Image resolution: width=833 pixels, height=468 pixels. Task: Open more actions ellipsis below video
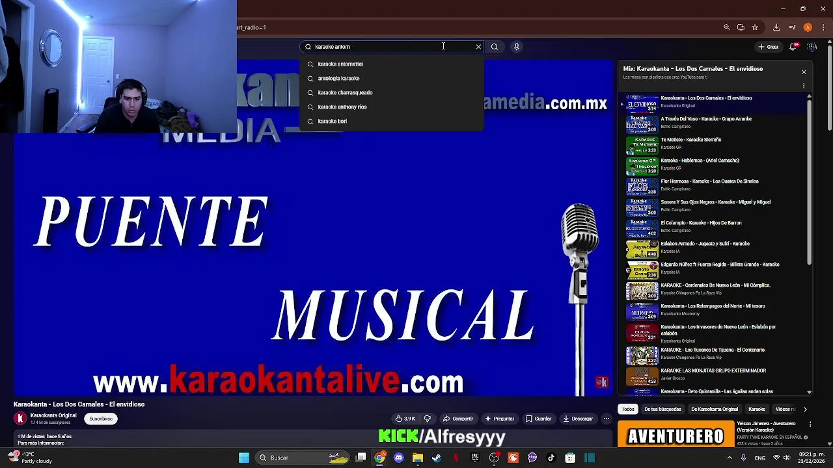[x=607, y=419]
